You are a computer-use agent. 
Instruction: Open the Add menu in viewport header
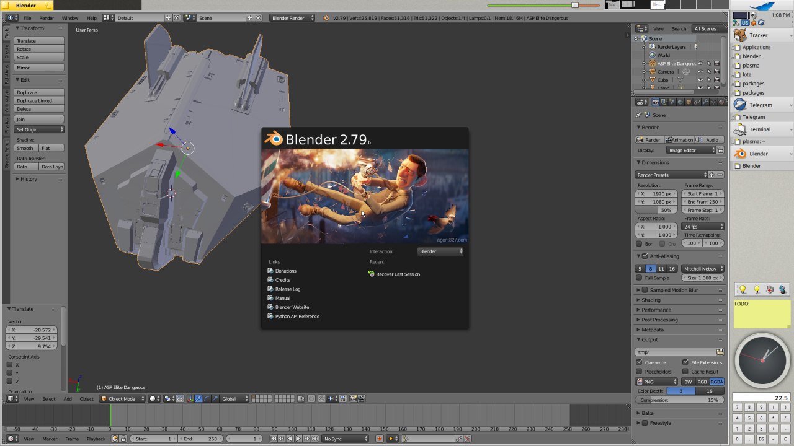[x=68, y=398]
